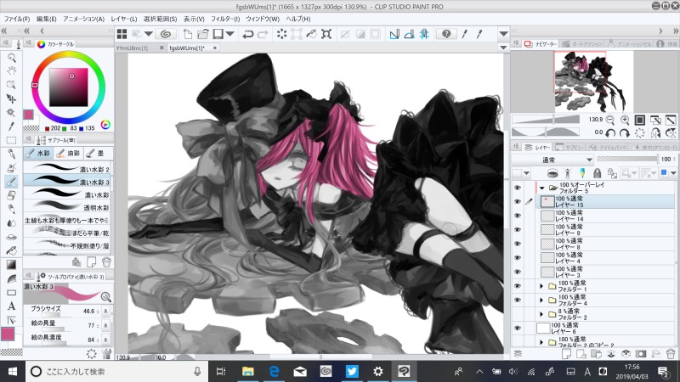Open the canvas tab list dropdown arrow
This screenshot has height=382, width=680.
[503, 48]
